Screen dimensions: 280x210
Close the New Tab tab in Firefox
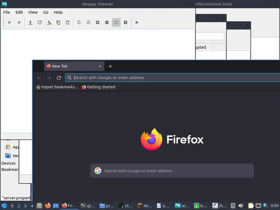coord(100,66)
